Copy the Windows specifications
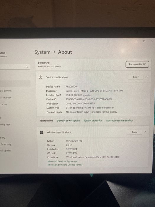155x207 pixels. tap(134, 132)
